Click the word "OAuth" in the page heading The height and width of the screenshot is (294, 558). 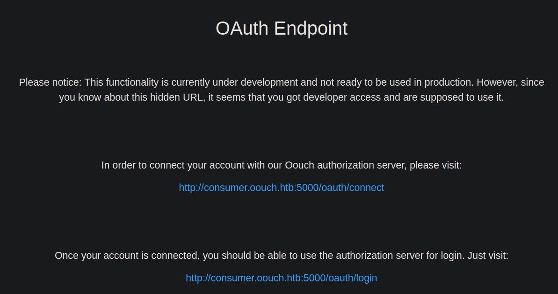tap(242, 29)
